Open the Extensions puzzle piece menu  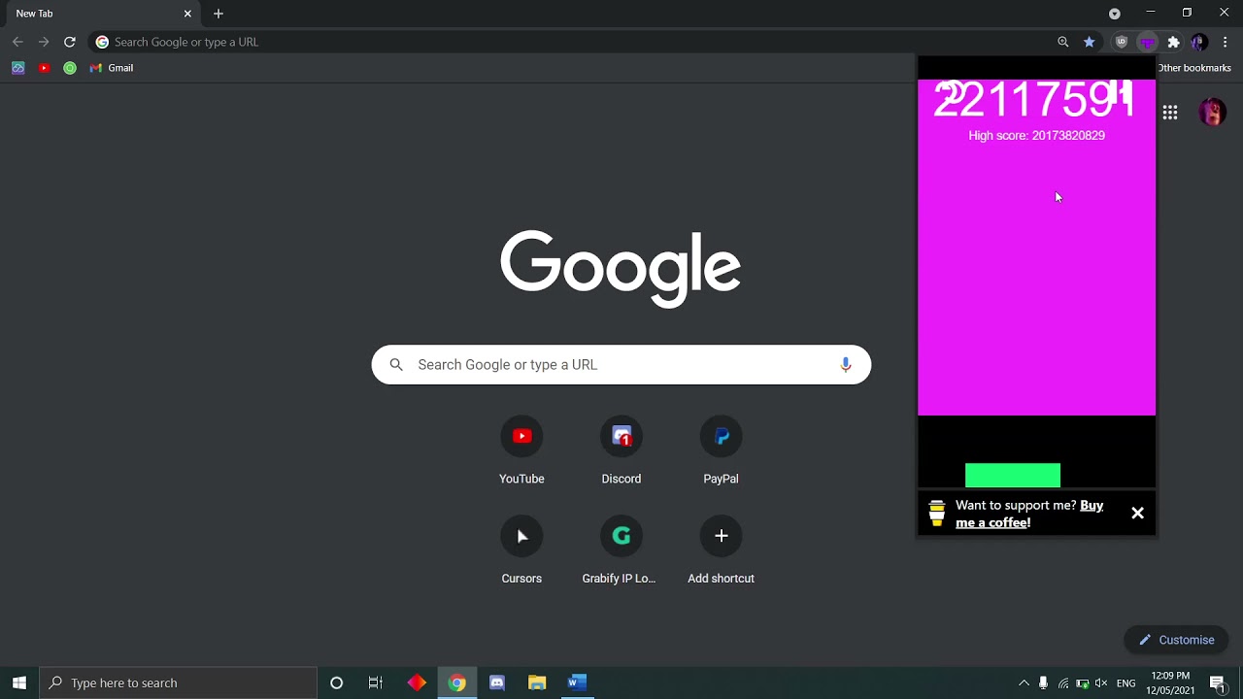pos(1173,42)
